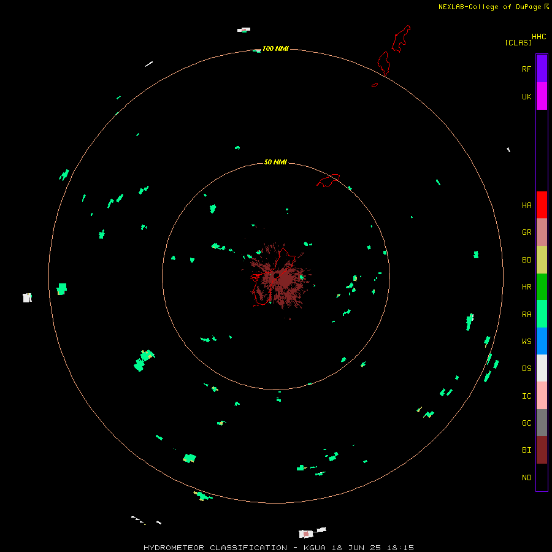The height and width of the screenshot is (552, 552).
Task: Select the GR pink-brown legend swatch
Action: pyautogui.click(x=542, y=232)
